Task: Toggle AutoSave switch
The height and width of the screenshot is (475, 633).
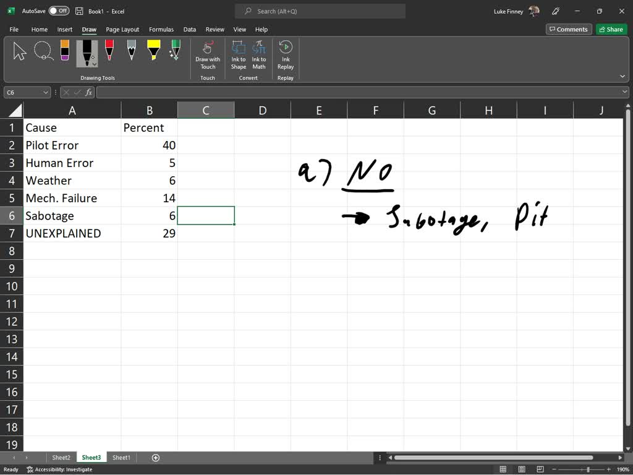Action: (59, 11)
